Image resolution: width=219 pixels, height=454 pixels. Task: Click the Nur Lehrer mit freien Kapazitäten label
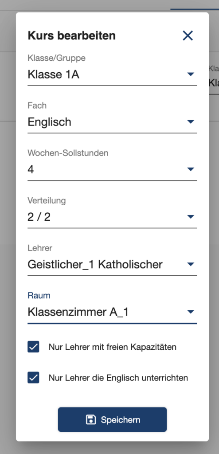pyautogui.click(x=113, y=347)
